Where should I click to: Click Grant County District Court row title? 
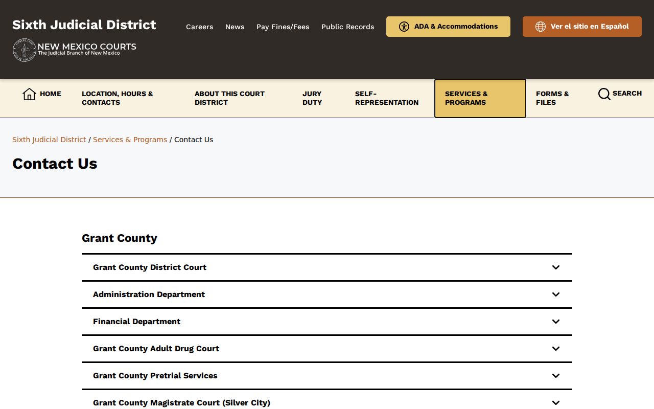click(x=150, y=267)
